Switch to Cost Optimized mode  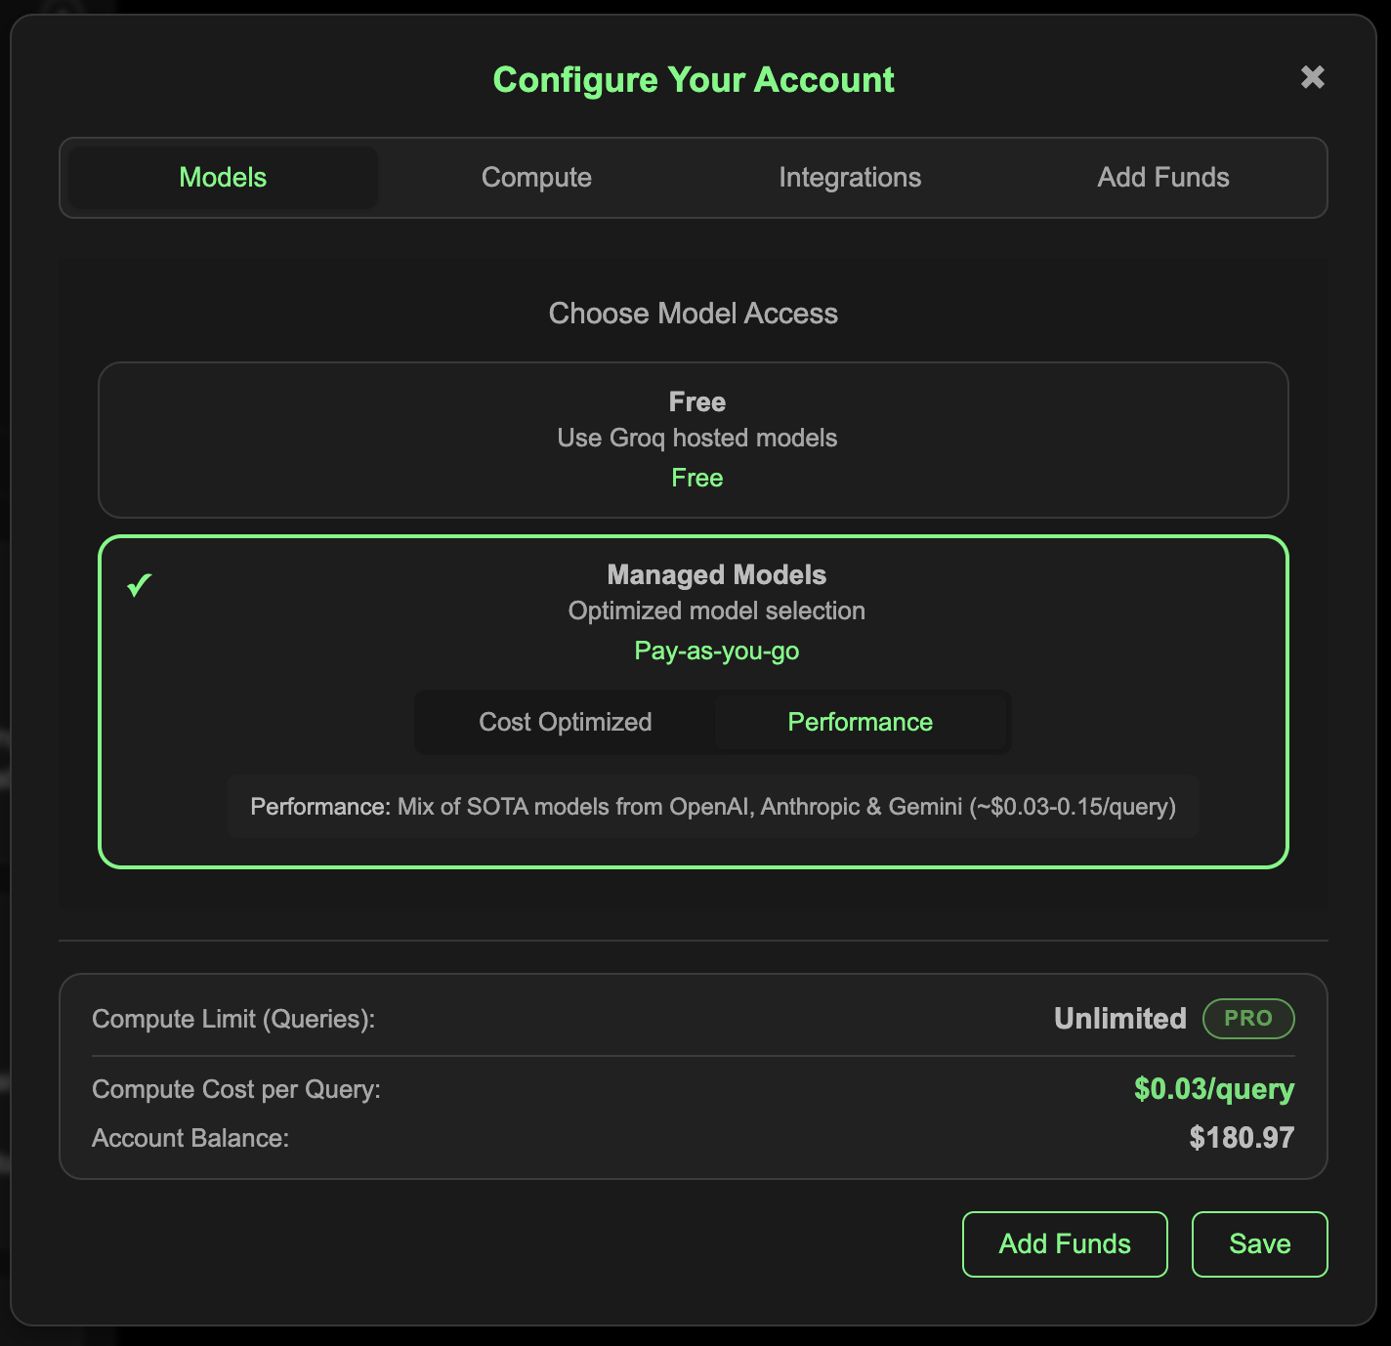[x=565, y=722]
